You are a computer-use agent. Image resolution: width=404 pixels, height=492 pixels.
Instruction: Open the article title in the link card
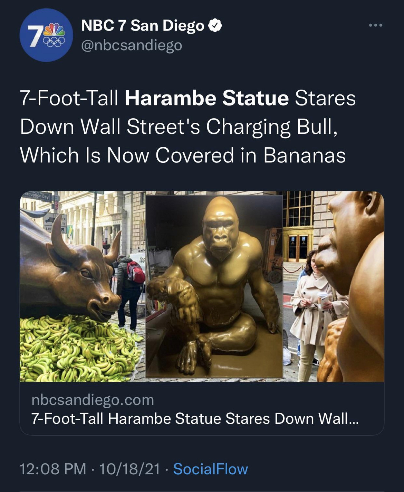point(195,419)
